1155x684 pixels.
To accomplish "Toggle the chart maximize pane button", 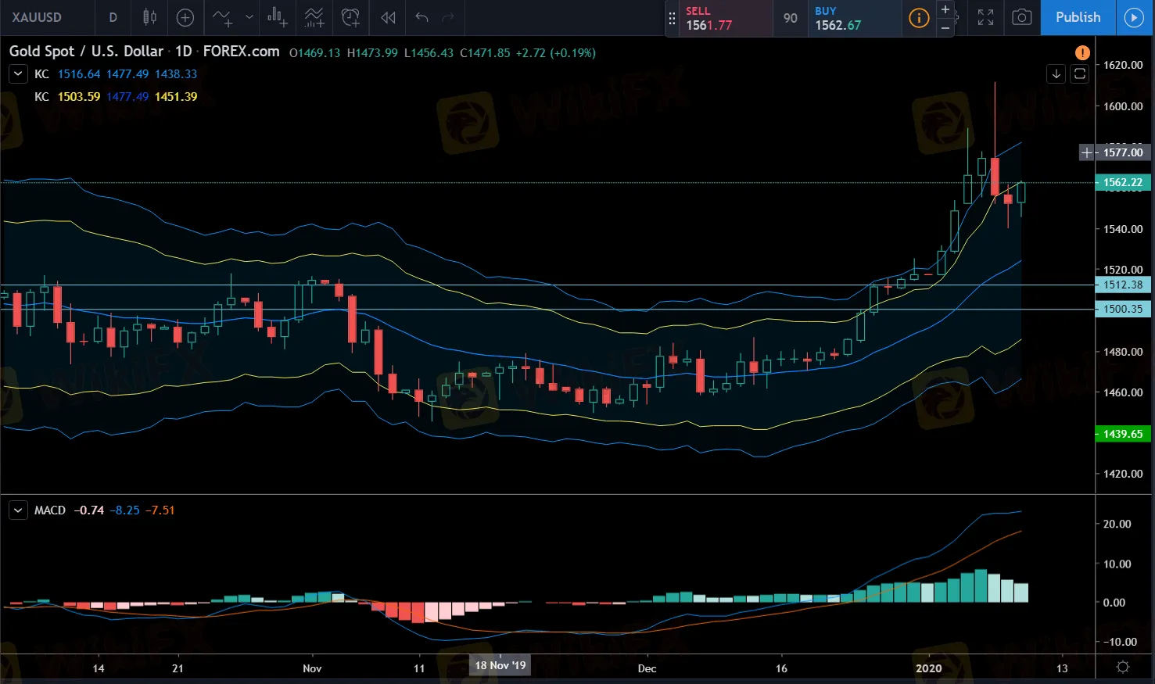I will [1080, 73].
